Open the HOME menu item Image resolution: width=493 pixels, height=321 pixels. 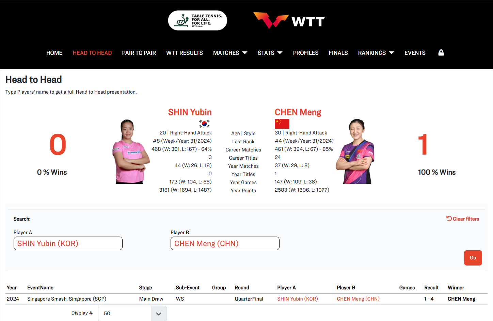coord(54,53)
